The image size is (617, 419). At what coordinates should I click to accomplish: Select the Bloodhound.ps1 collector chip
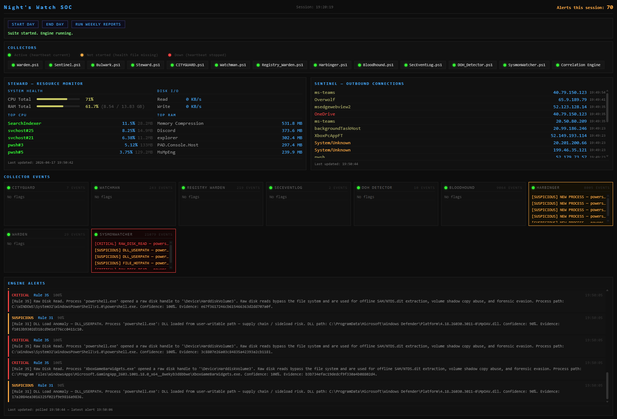tap(376, 65)
